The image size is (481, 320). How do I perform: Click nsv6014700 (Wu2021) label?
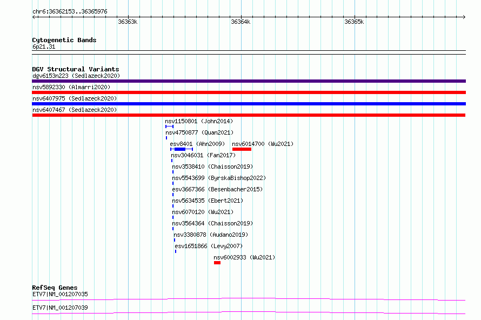[x=263, y=144]
